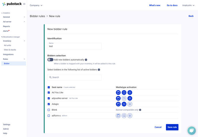Enable middle mediatype icon for adyoulike-server
198x137 pixels.
click(124, 98)
